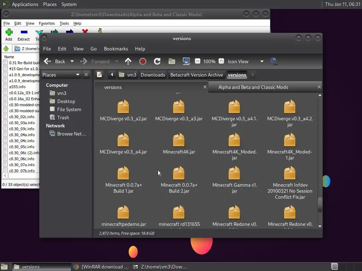Open Tools menu in 7-Zip window
Screen dimensions: 362x271
pos(64,23)
